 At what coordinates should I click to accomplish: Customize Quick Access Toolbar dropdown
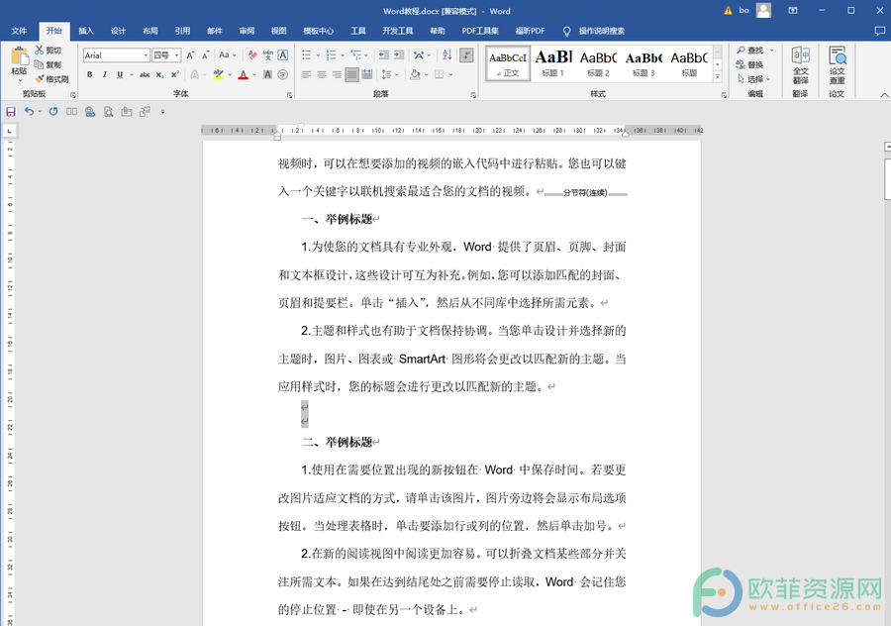162,112
